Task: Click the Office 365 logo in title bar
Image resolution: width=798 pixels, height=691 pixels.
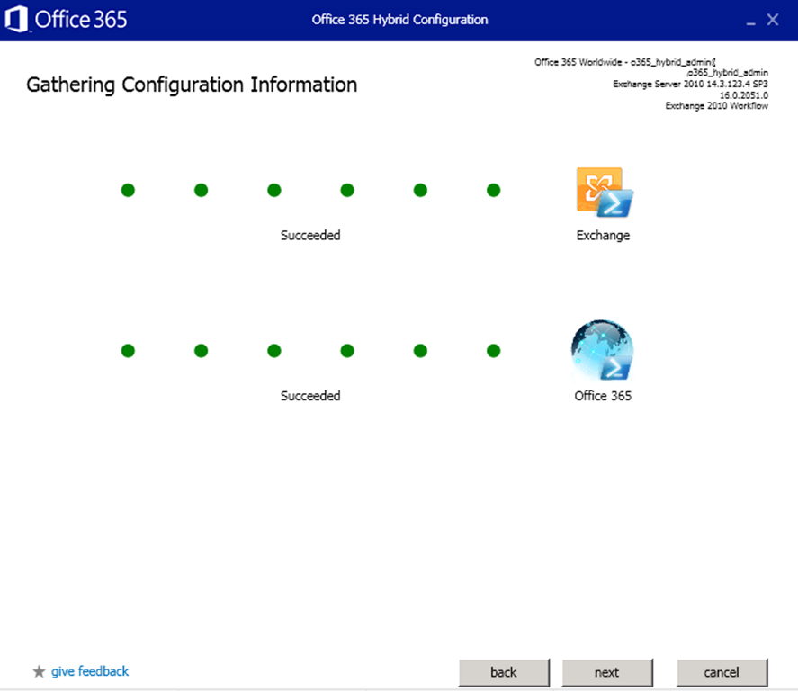Action: (x=66, y=19)
